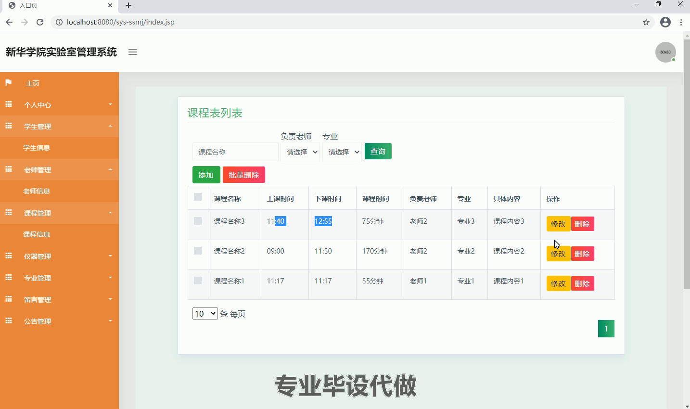
Task: Click the hamburger menu toggle icon
Action: [x=133, y=52]
